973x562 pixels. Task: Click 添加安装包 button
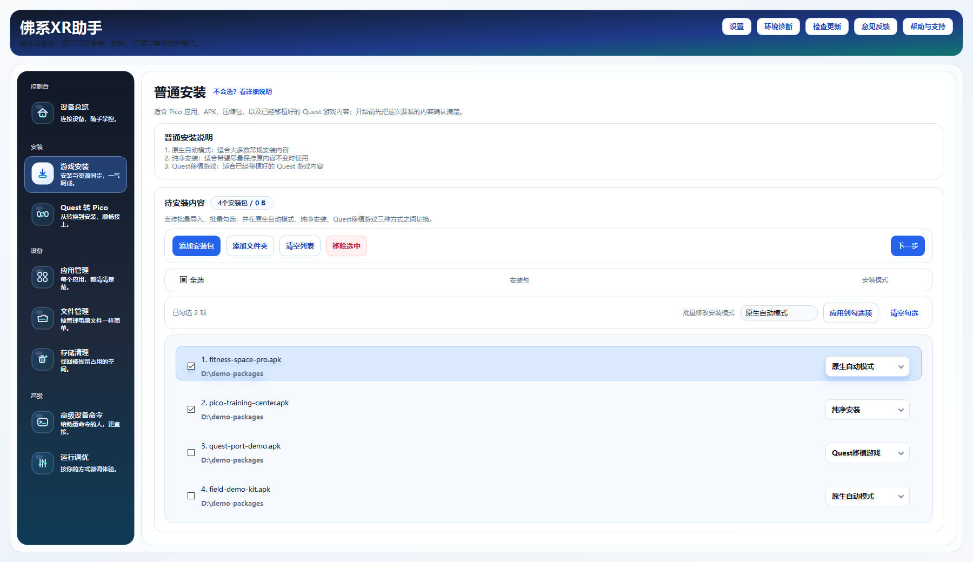pos(196,246)
